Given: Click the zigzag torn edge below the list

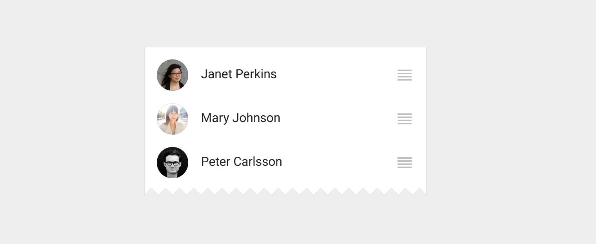Looking at the screenshot, I should tap(285, 190).
